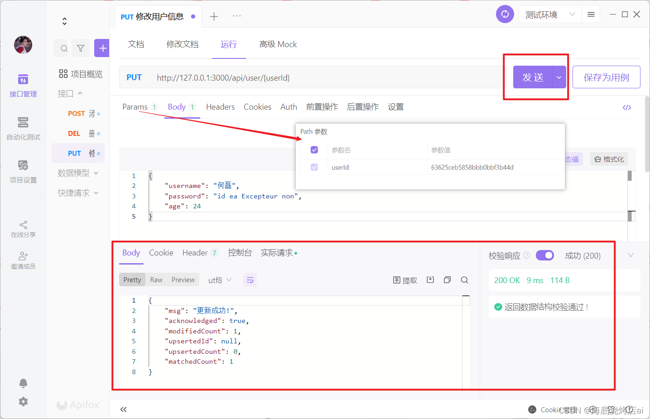Screen dimensions: 650x419
Task: Click the filter funnel icon
Action: click(81, 48)
